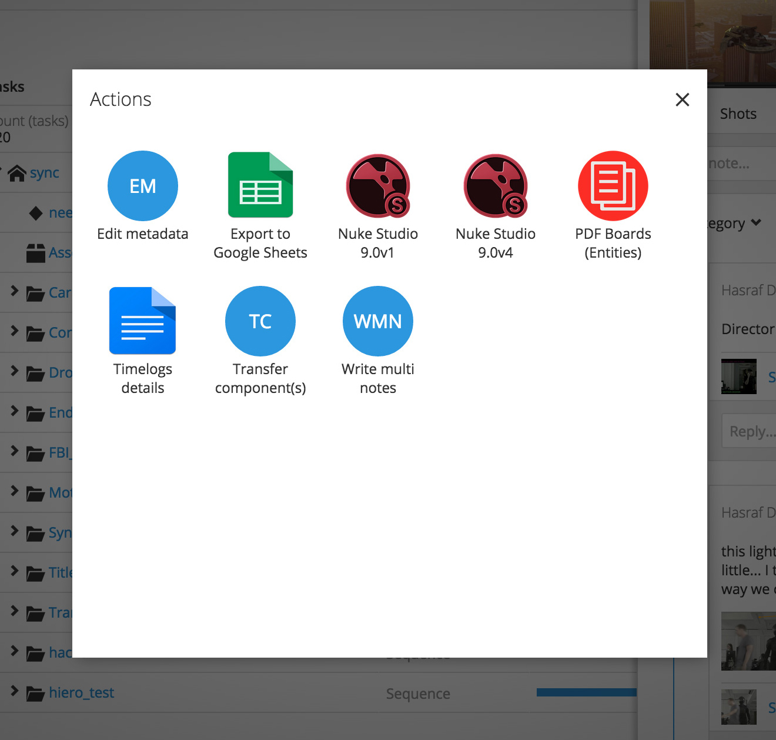Expand the folder row starting with Titl
This screenshot has width=776, height=740.
tap(15, 571)
